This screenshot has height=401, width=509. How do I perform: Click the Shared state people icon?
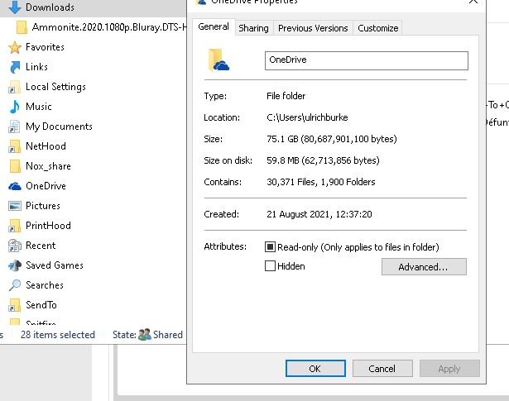point(145,335)
